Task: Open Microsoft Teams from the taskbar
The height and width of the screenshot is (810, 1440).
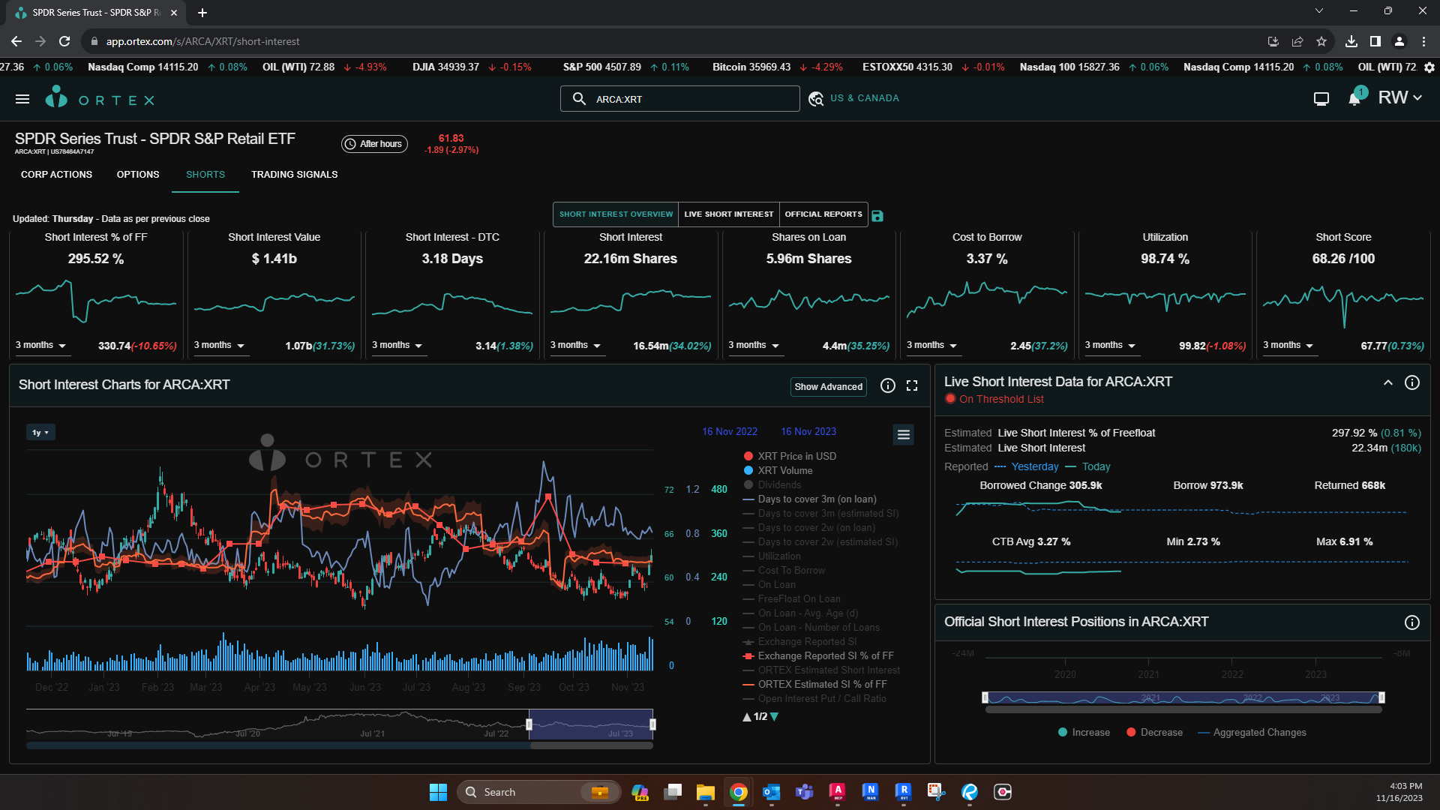Action: 804,792
